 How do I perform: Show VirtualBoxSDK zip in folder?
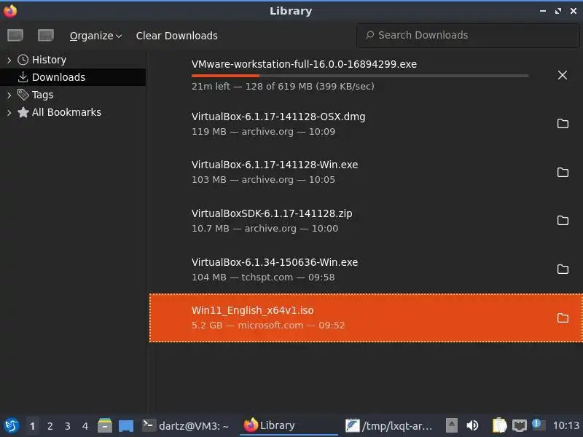563,221
